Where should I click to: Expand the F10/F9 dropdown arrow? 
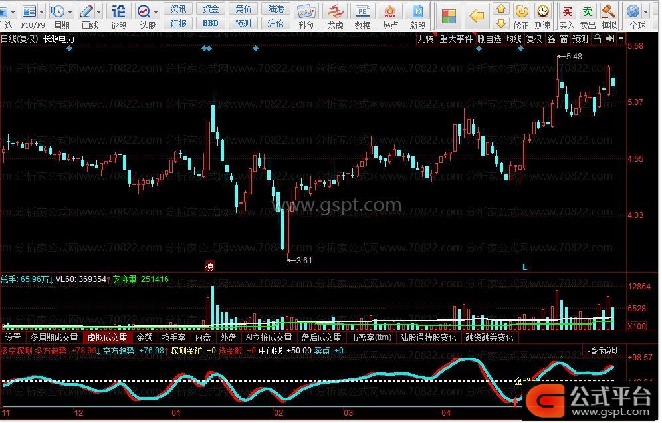[41, 11]
